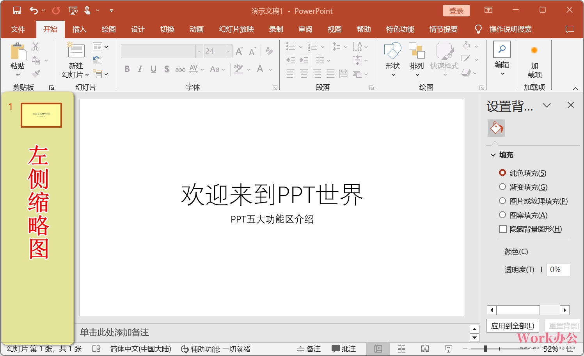This screenshot has width=584, height=356.
Task: Click 简体中文(中国大陆) language indicator
Action: pyautogui.click(x=141, y=349)
